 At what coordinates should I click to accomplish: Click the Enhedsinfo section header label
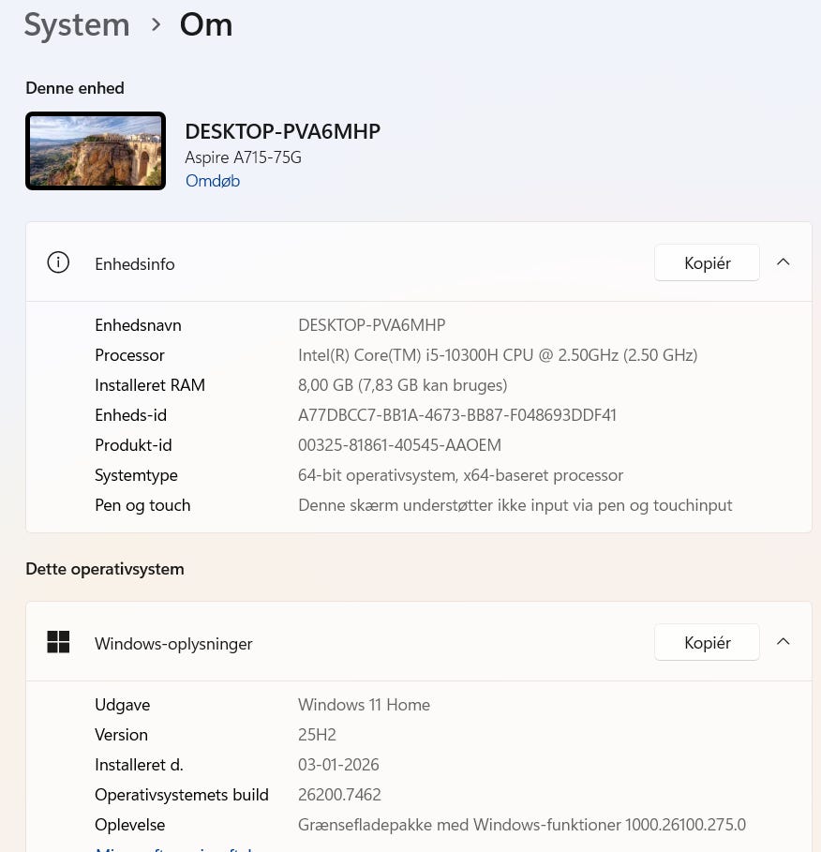point(135,264)
